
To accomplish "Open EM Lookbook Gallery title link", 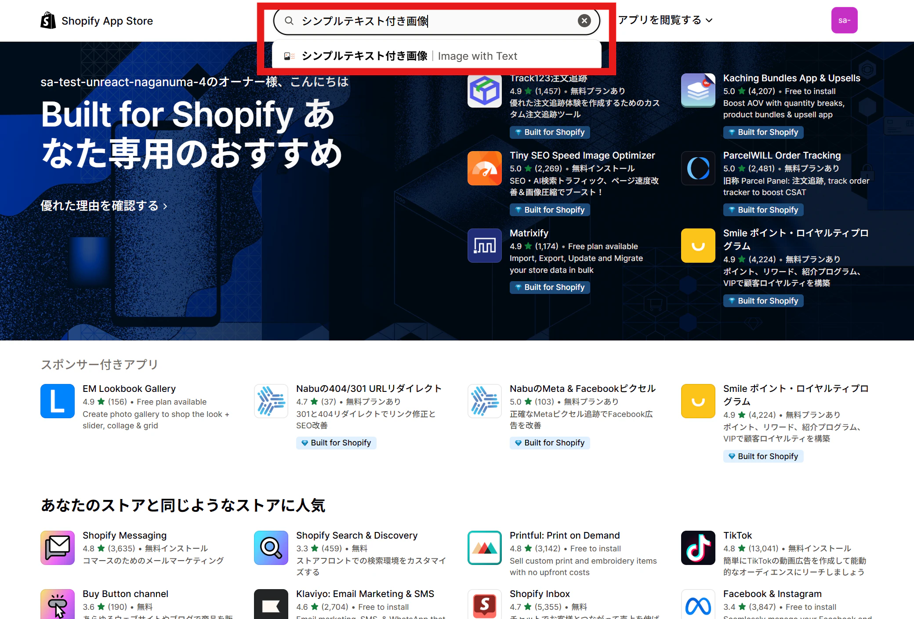I will 129,389.
